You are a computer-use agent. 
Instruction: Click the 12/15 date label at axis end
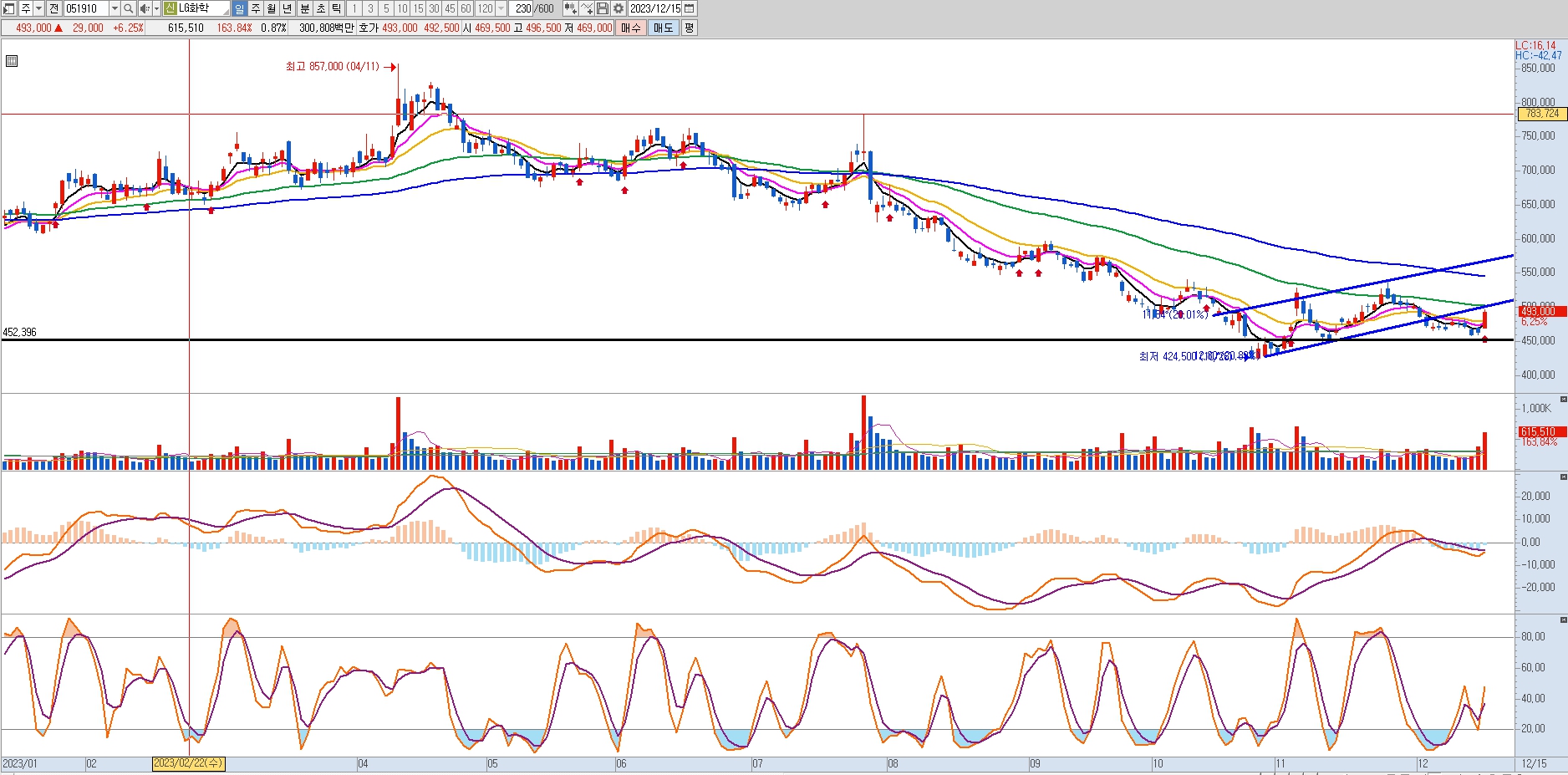(1534, 764)
